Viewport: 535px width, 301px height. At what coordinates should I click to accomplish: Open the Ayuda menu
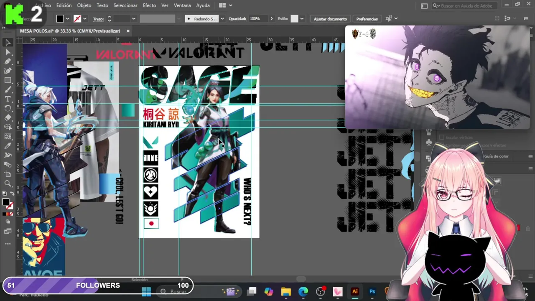[203, 5]
